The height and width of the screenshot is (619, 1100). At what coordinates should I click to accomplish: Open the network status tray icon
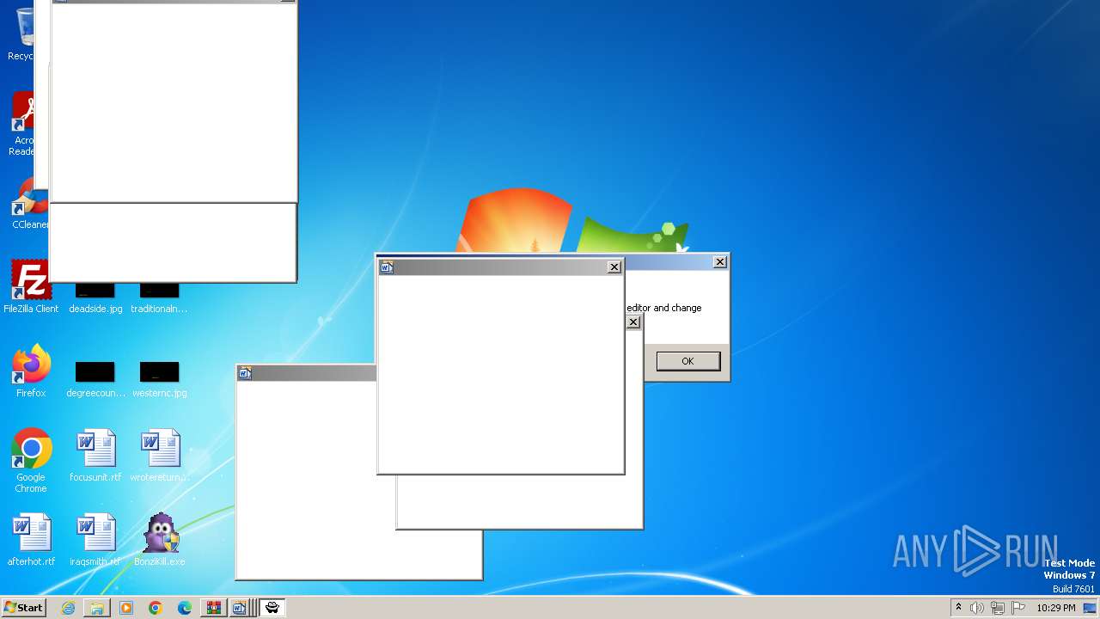998,608
